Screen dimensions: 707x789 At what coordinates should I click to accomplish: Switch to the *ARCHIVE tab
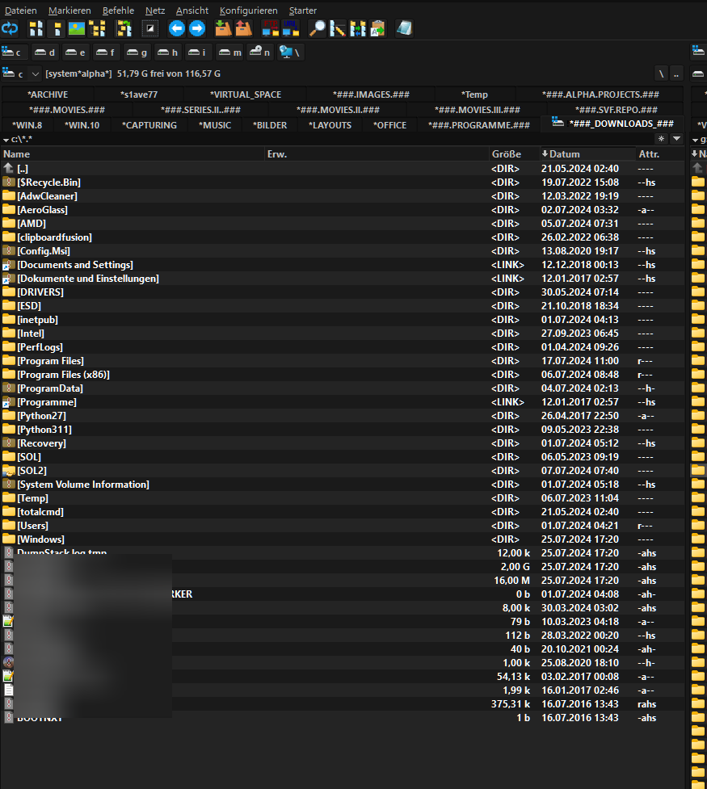point(48,94)
